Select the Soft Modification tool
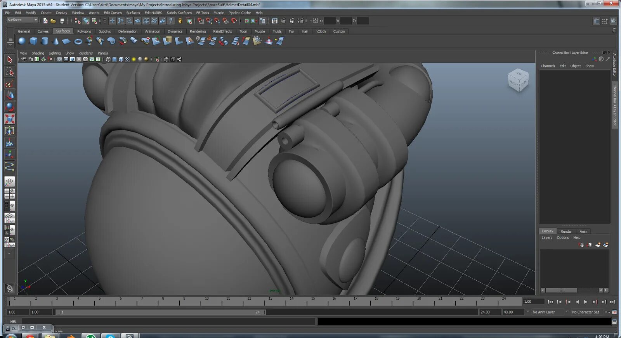 click(10, 143)
